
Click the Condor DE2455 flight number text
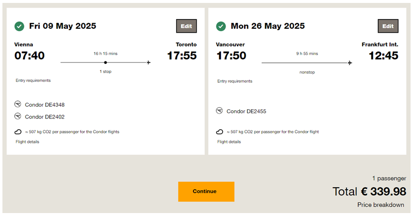(x=246, y=111)
